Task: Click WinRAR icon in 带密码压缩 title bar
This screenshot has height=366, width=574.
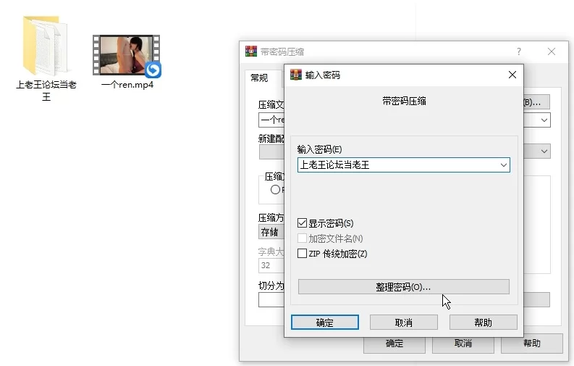Action: click(251, 51)
